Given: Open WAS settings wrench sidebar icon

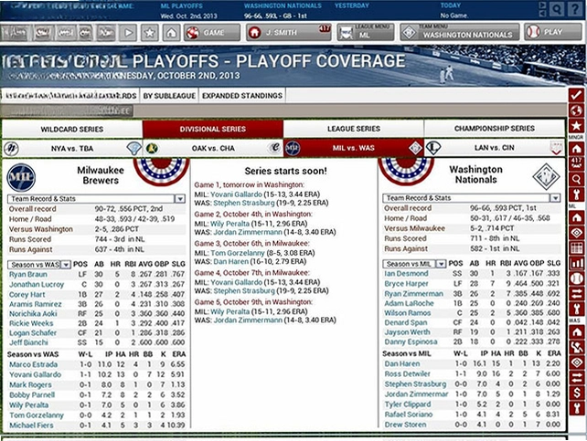Looking at the screenshot, I should (577, 408).
